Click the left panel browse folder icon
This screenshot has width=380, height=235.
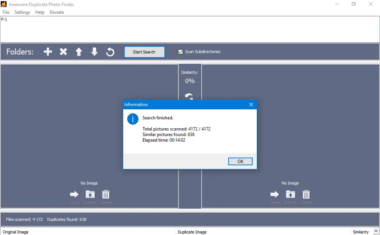click(x=90, y=194)
